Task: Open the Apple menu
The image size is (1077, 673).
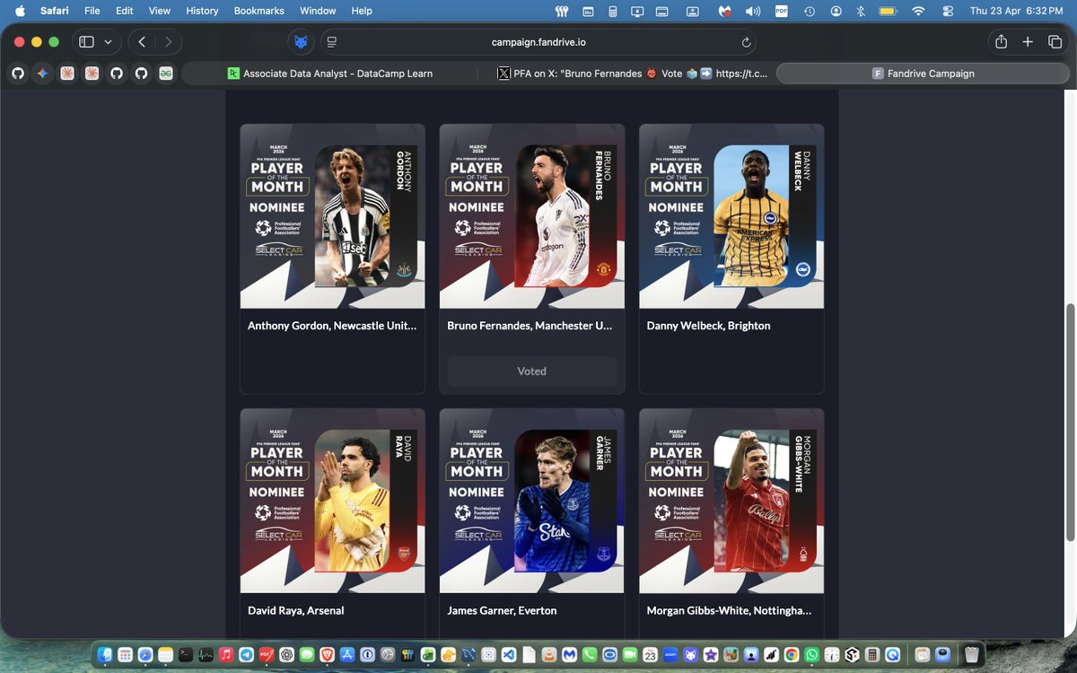Action: [x=19, y=11]
